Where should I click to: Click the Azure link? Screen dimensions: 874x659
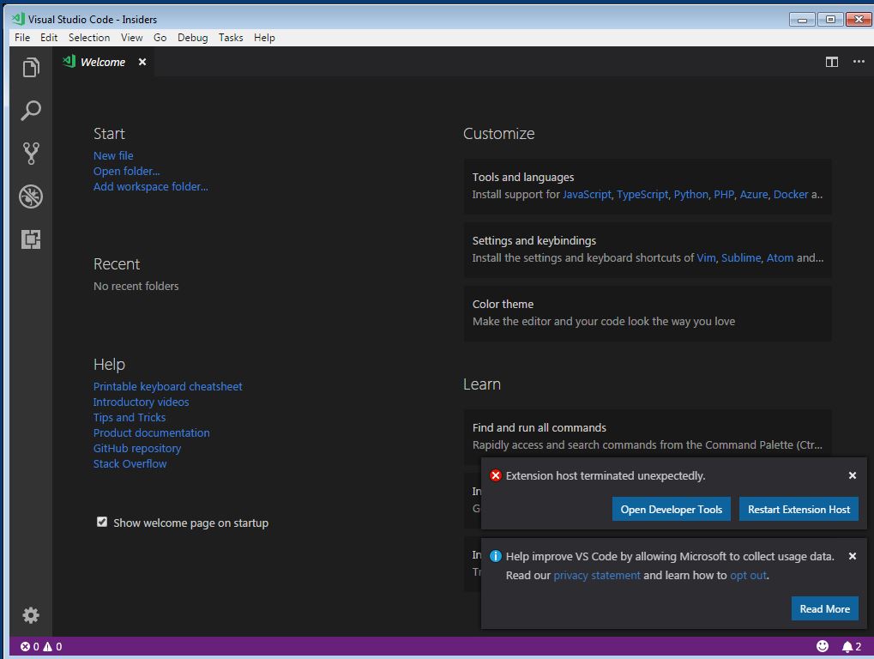point(754,194)
